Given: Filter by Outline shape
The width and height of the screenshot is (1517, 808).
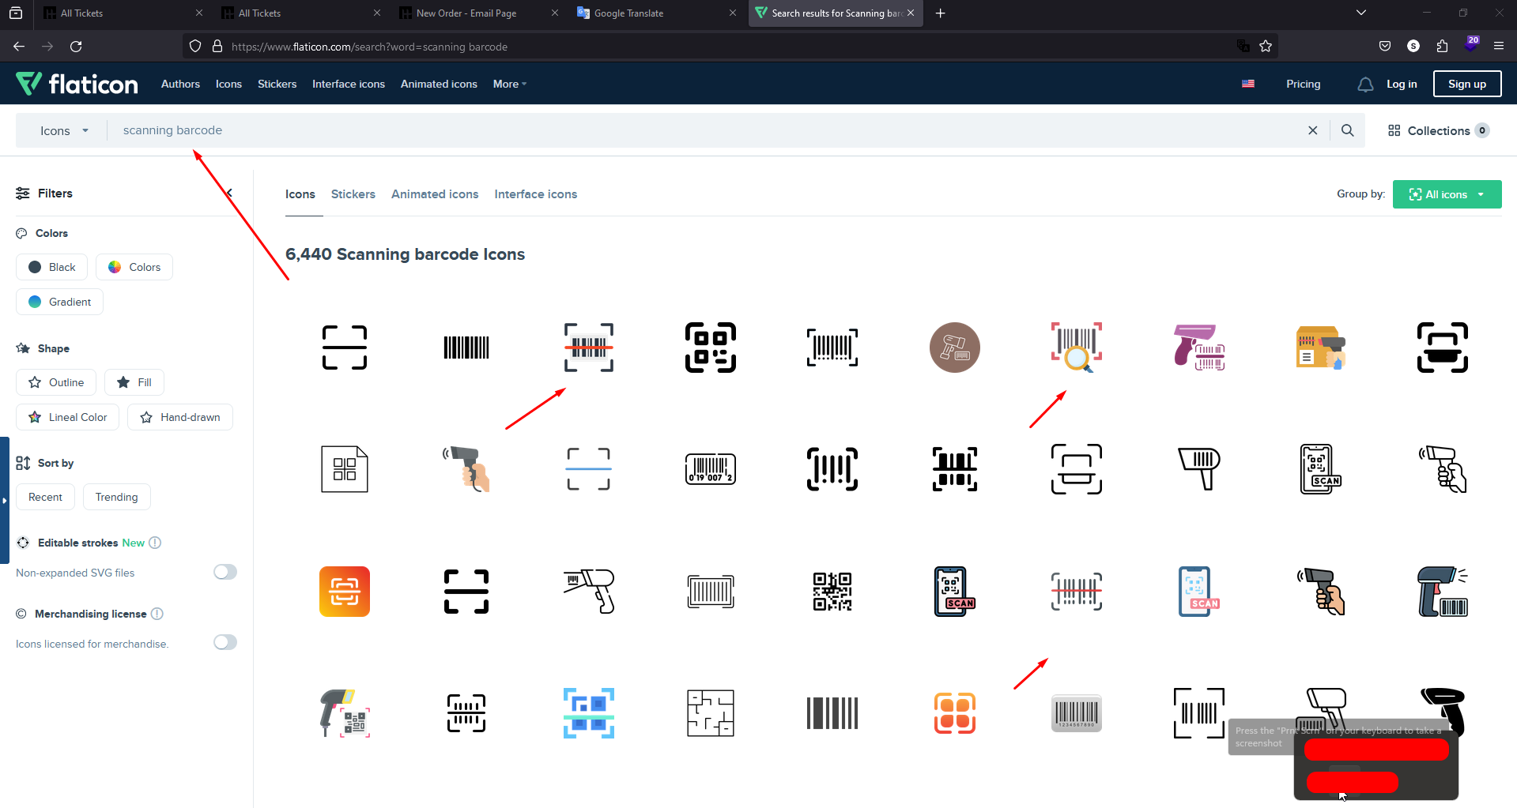Looking at the screenshot, I should pyautogui.click(x=56, y=382).
